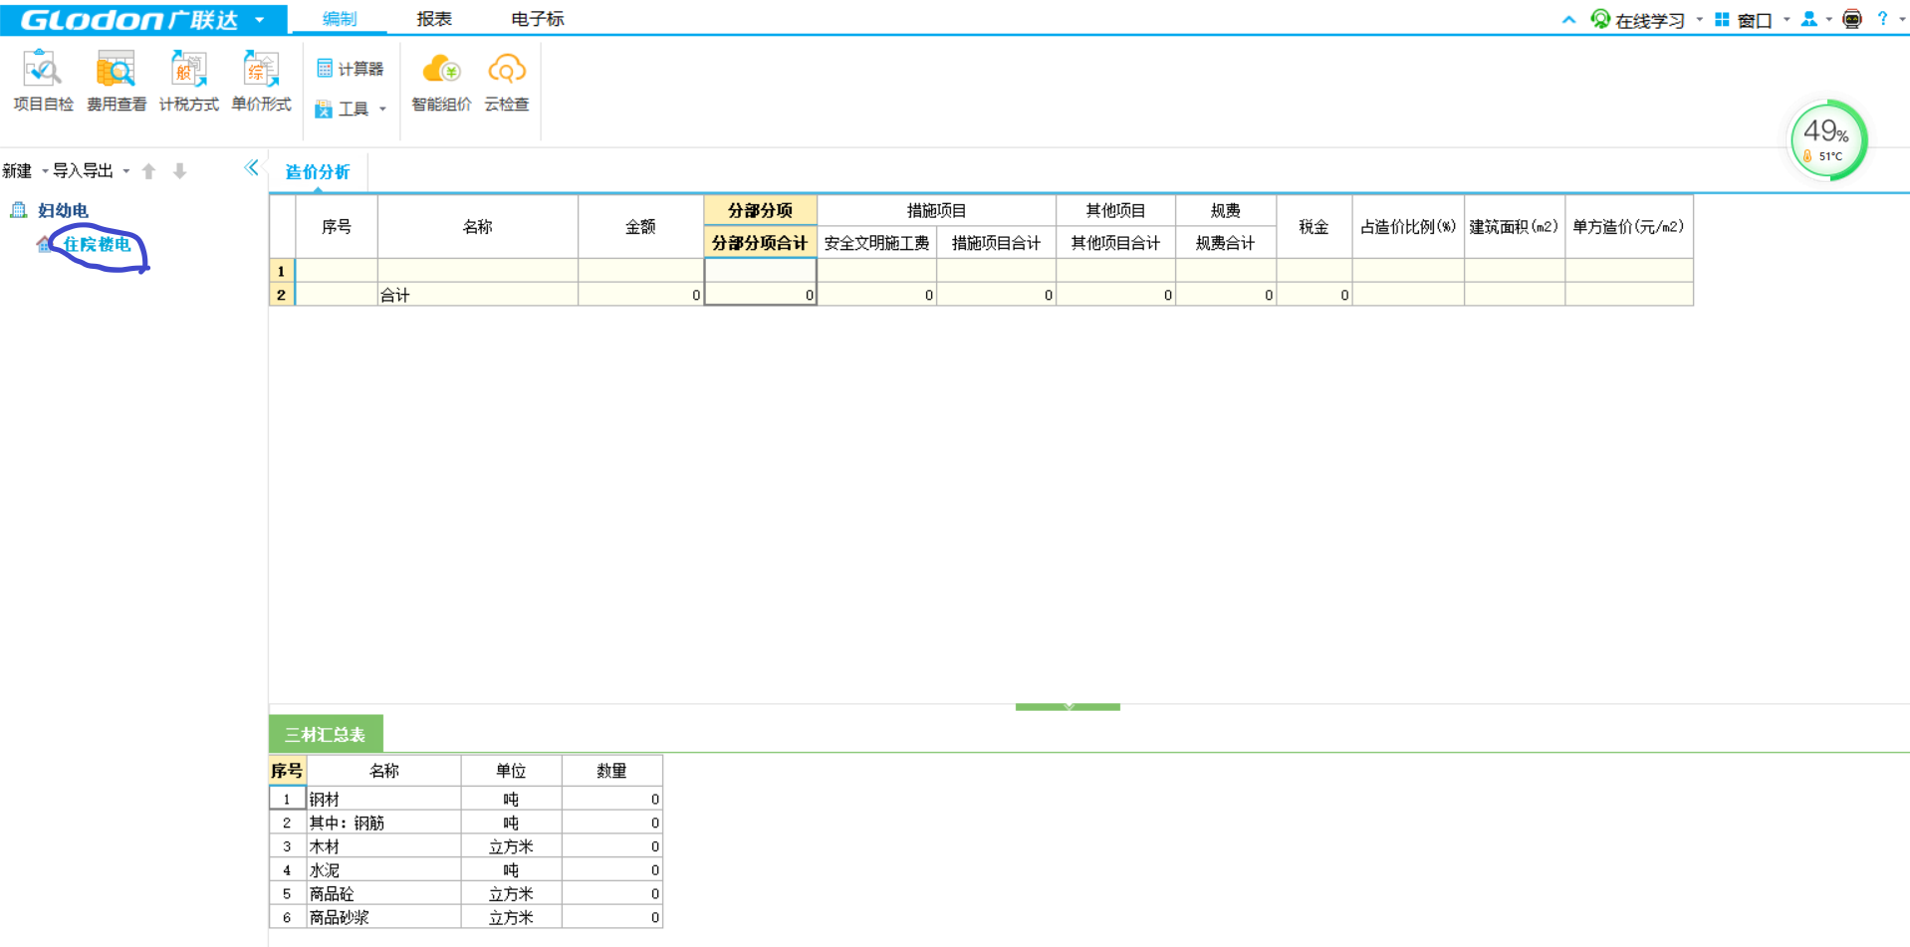
Task: Click the 措施项目 group header
Action: coord(936,210)
